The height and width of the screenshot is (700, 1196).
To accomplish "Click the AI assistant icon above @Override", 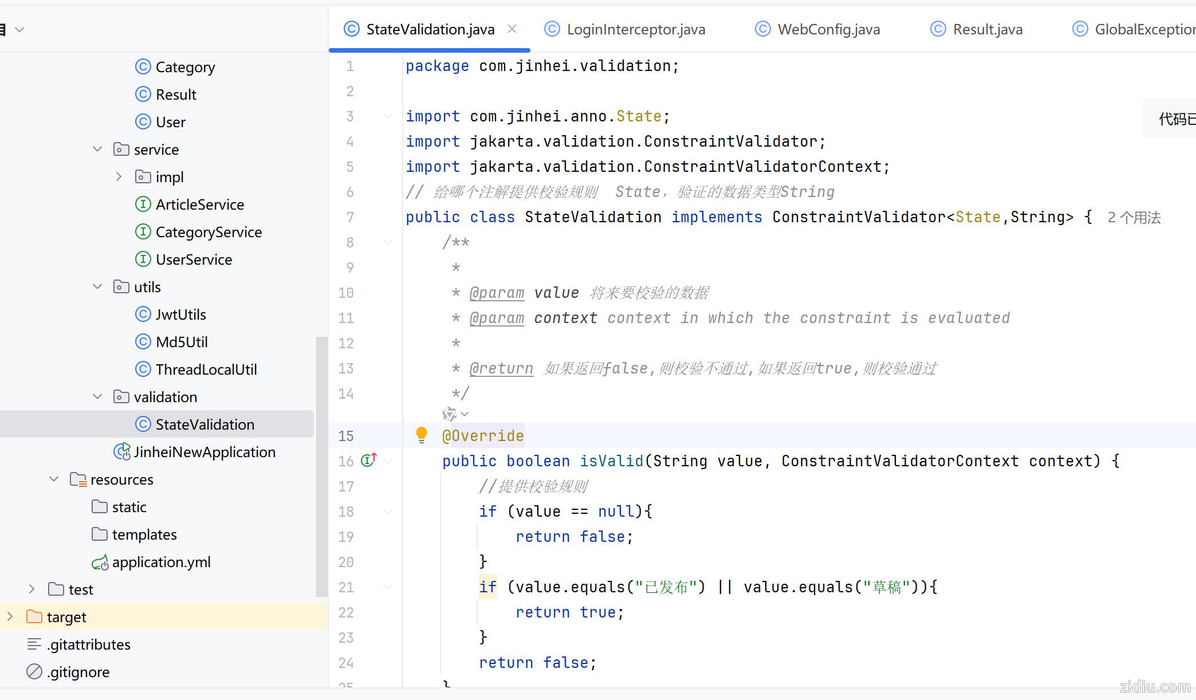I will click(450, 414).
